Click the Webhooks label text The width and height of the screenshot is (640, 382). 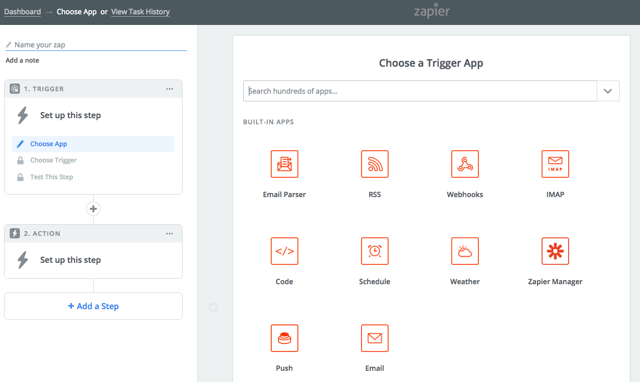click(x=465, y=195)
